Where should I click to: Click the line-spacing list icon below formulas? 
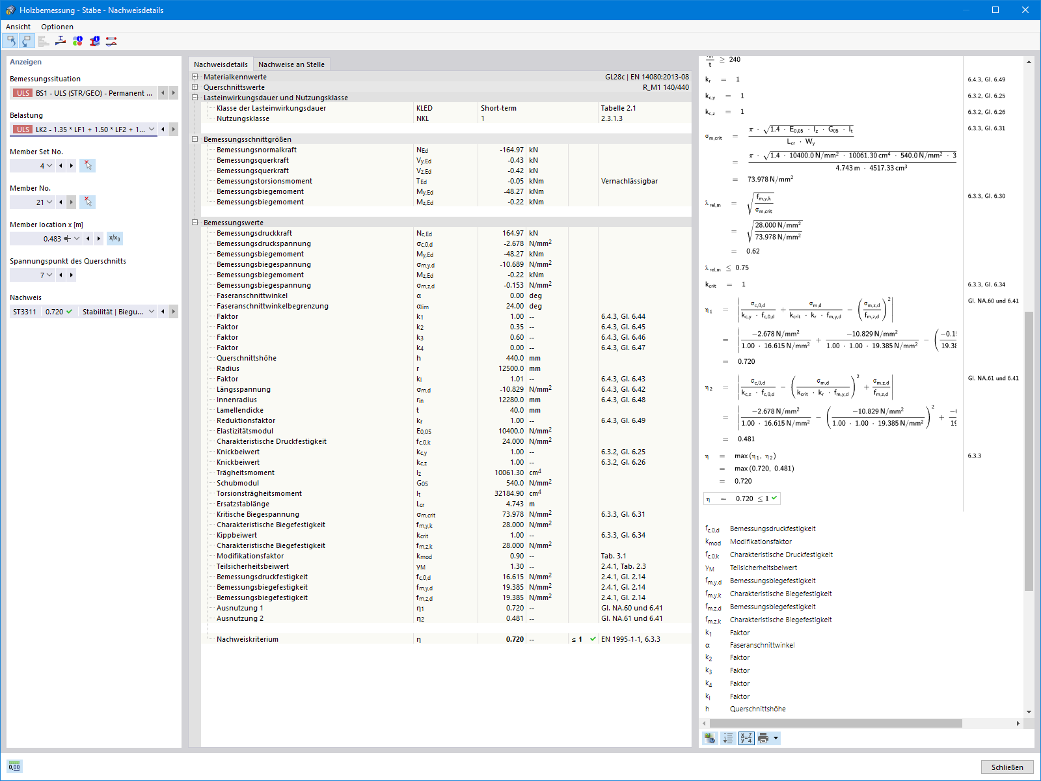727,738
